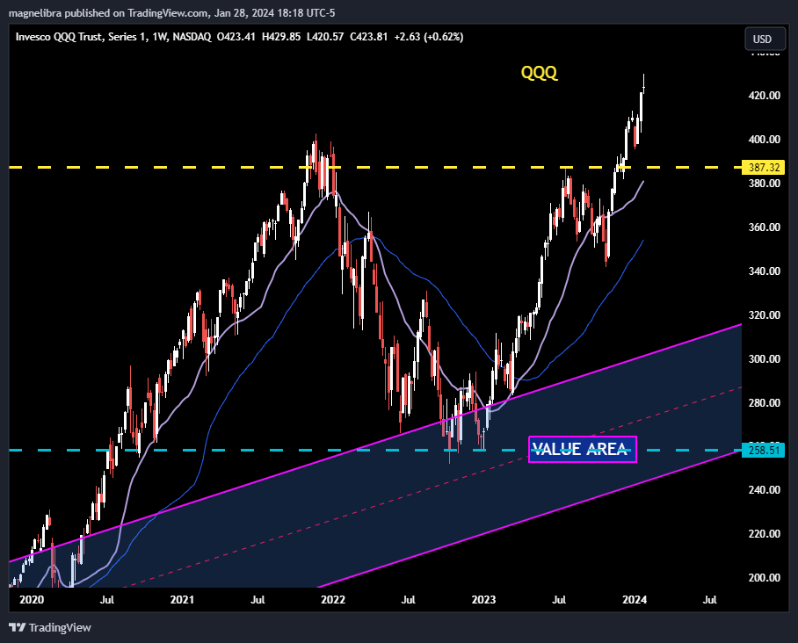Click the 400.00 price scale label

(x=764, y=140)
